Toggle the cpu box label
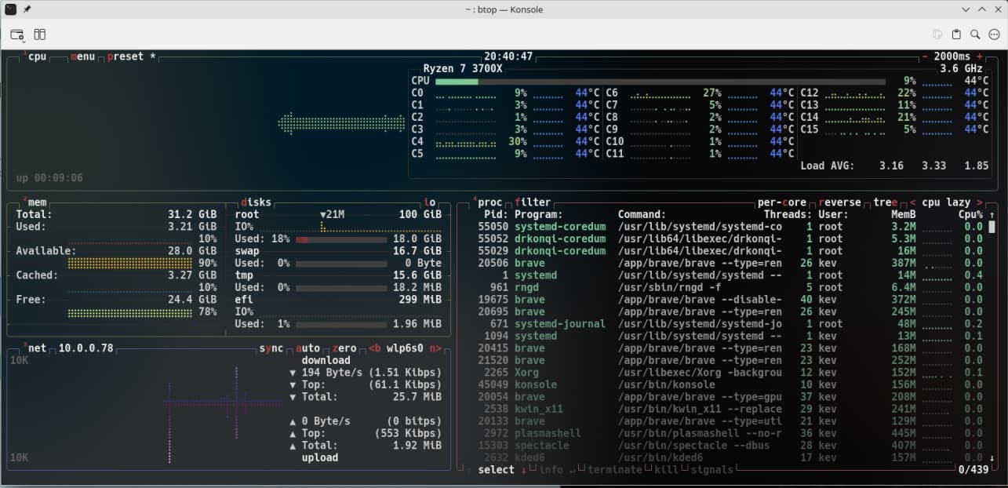 coord(37,56)
